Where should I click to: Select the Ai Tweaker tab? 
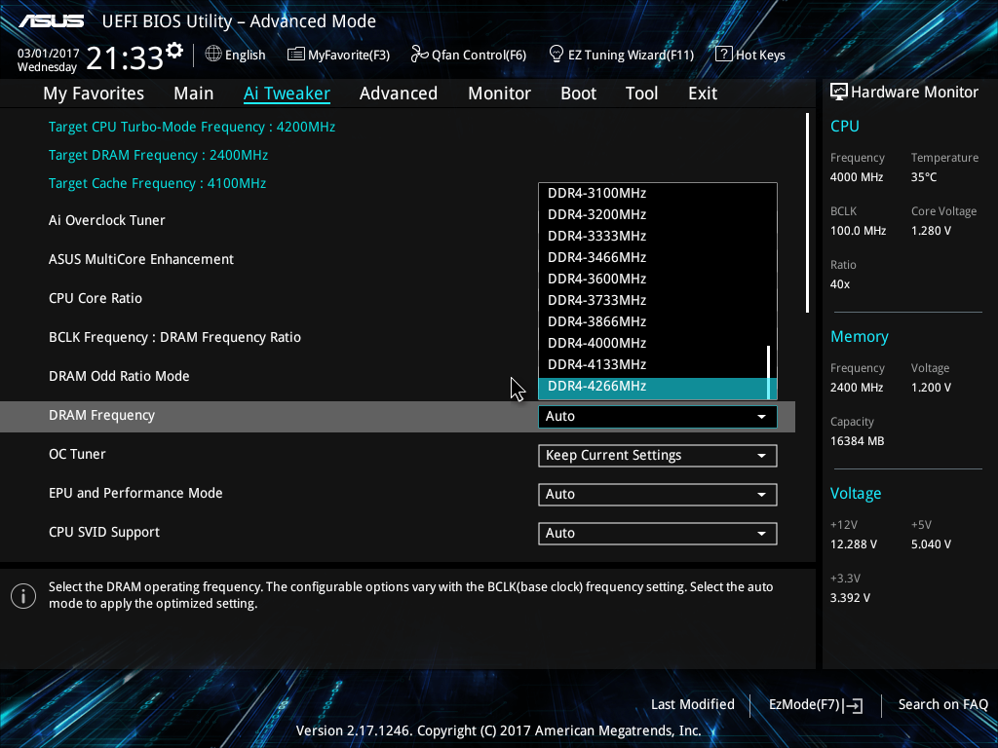tap(287, 93)
